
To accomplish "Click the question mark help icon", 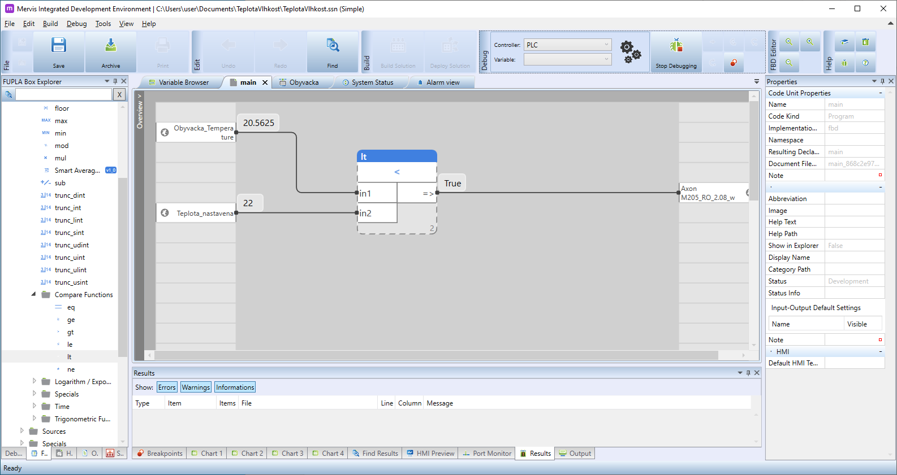I will [865, 63].
